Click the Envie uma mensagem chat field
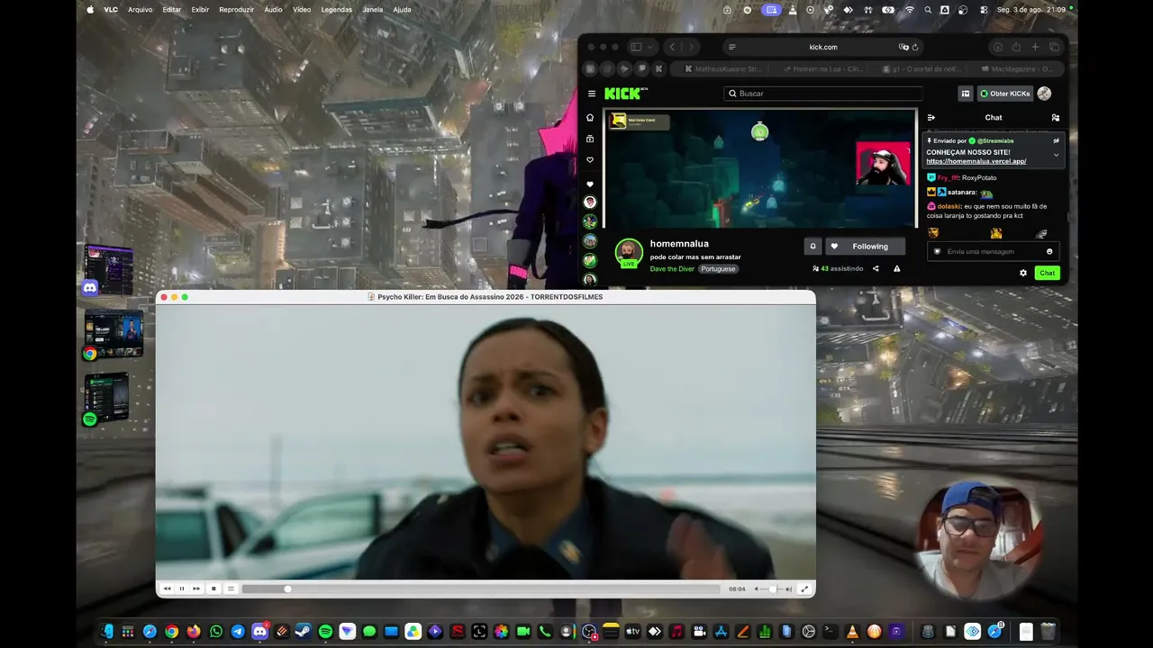This screenshot has width=1153, height=648. pyautogui.click(x=993, y=251)
